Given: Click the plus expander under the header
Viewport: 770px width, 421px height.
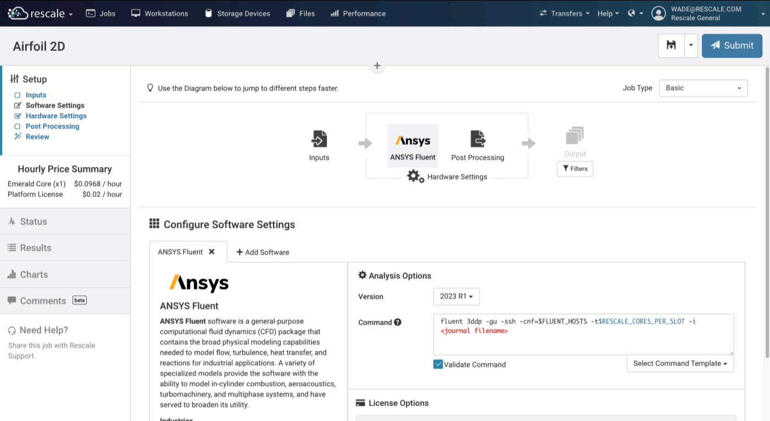Looking at the screenshot, I should 377,66.
